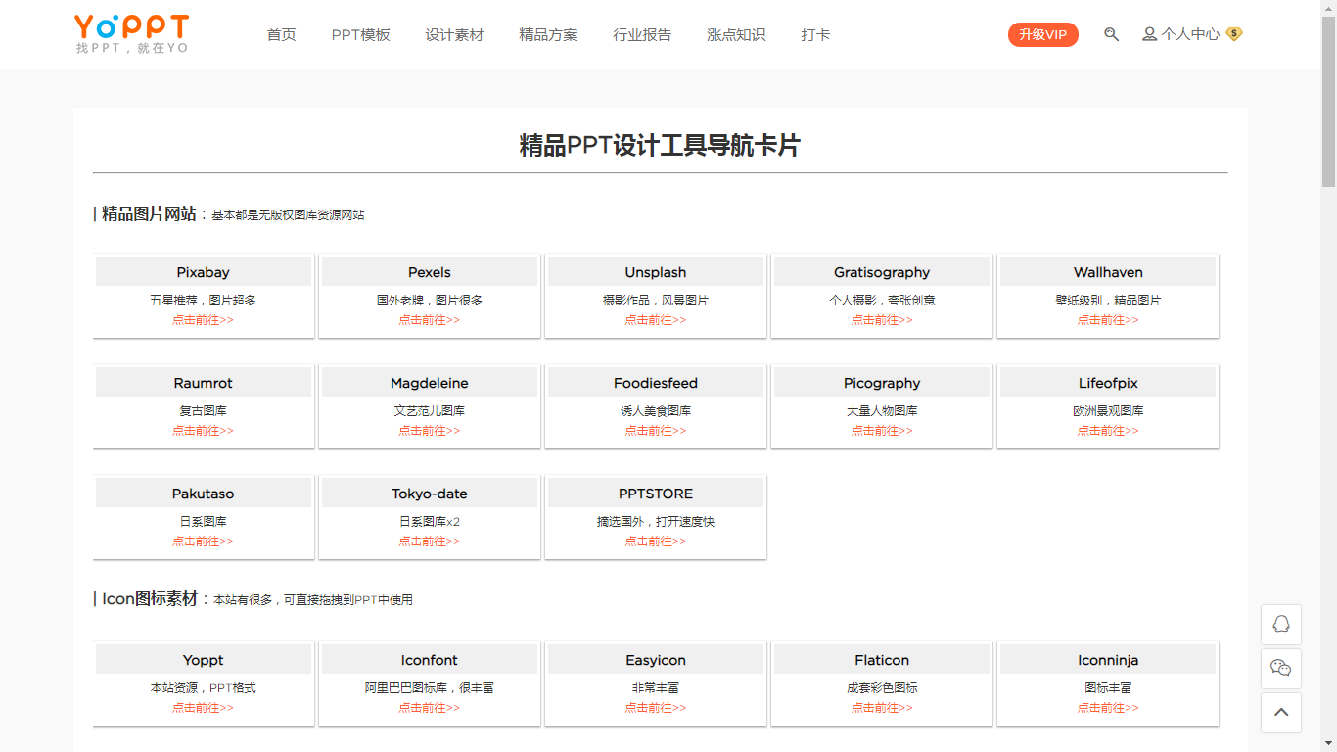
Task: Click the Wallhaven card title
Action: coord(1108,272)
